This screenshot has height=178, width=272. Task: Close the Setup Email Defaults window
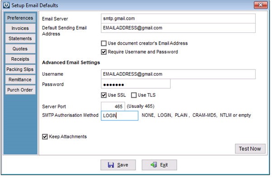(x=261, y=5)
